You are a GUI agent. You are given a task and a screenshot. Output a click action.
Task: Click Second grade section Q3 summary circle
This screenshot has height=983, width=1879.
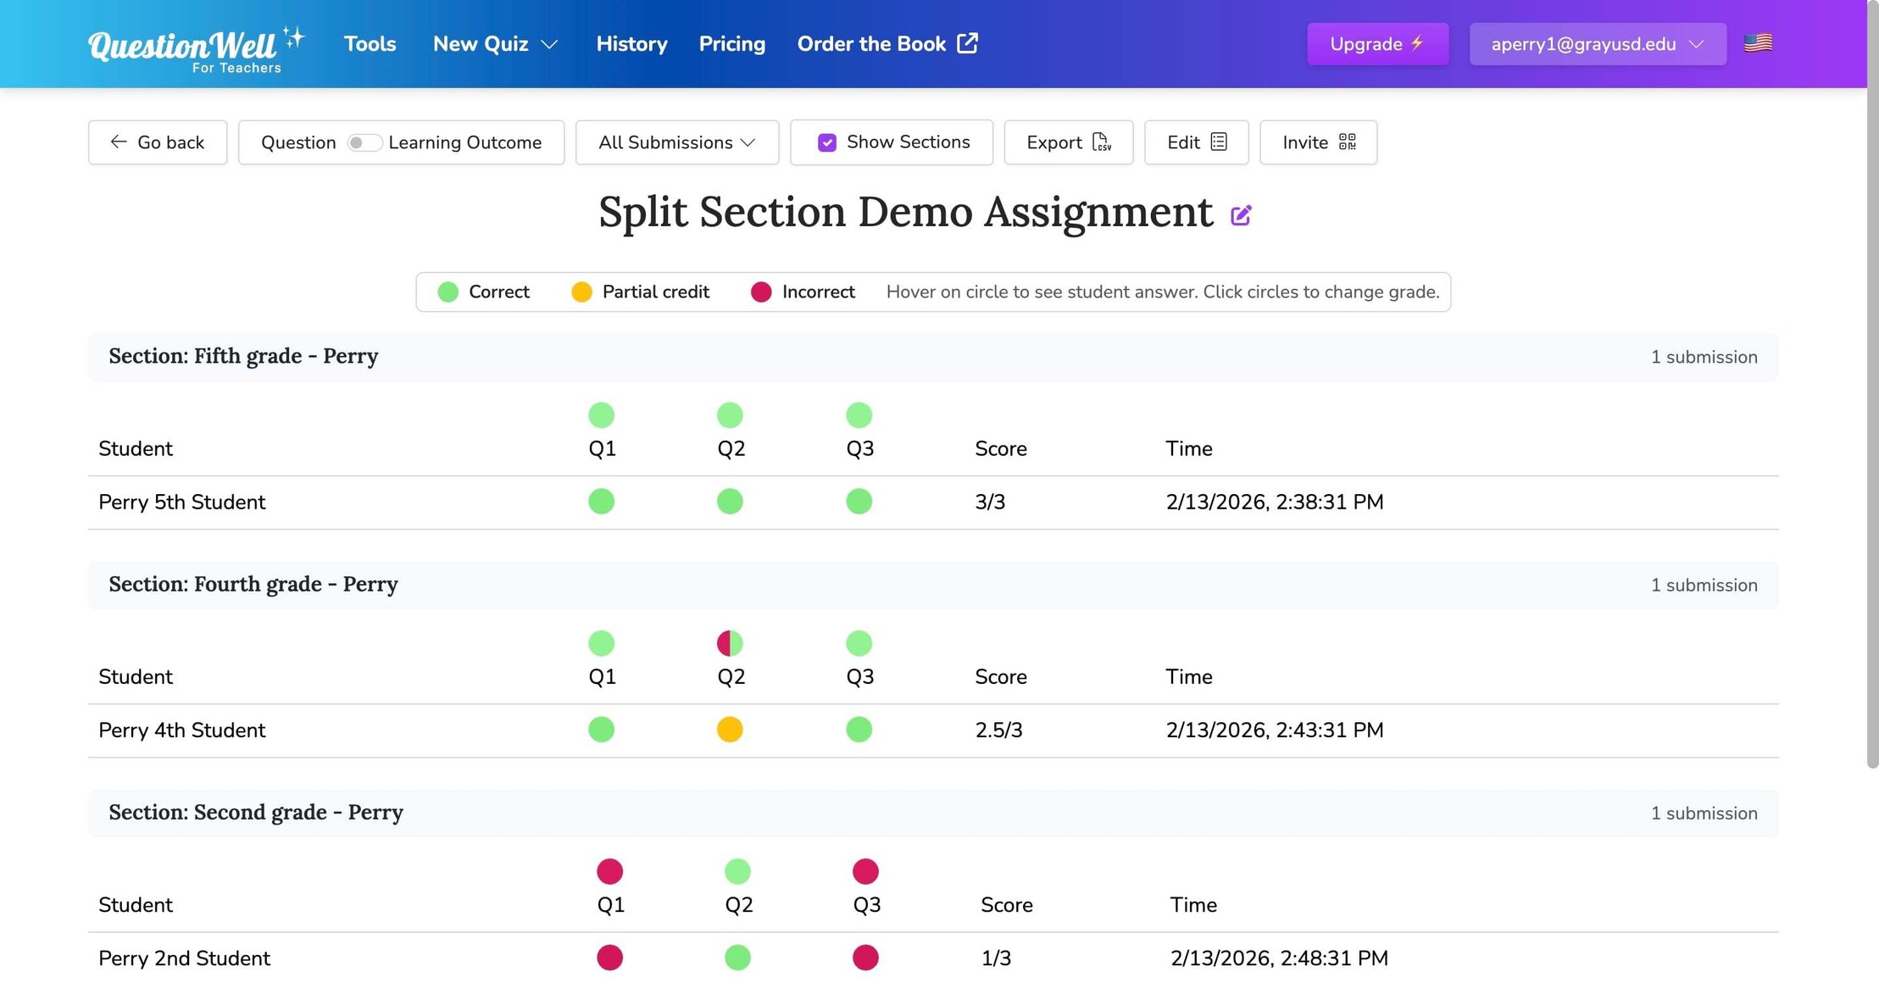[865, 871]
